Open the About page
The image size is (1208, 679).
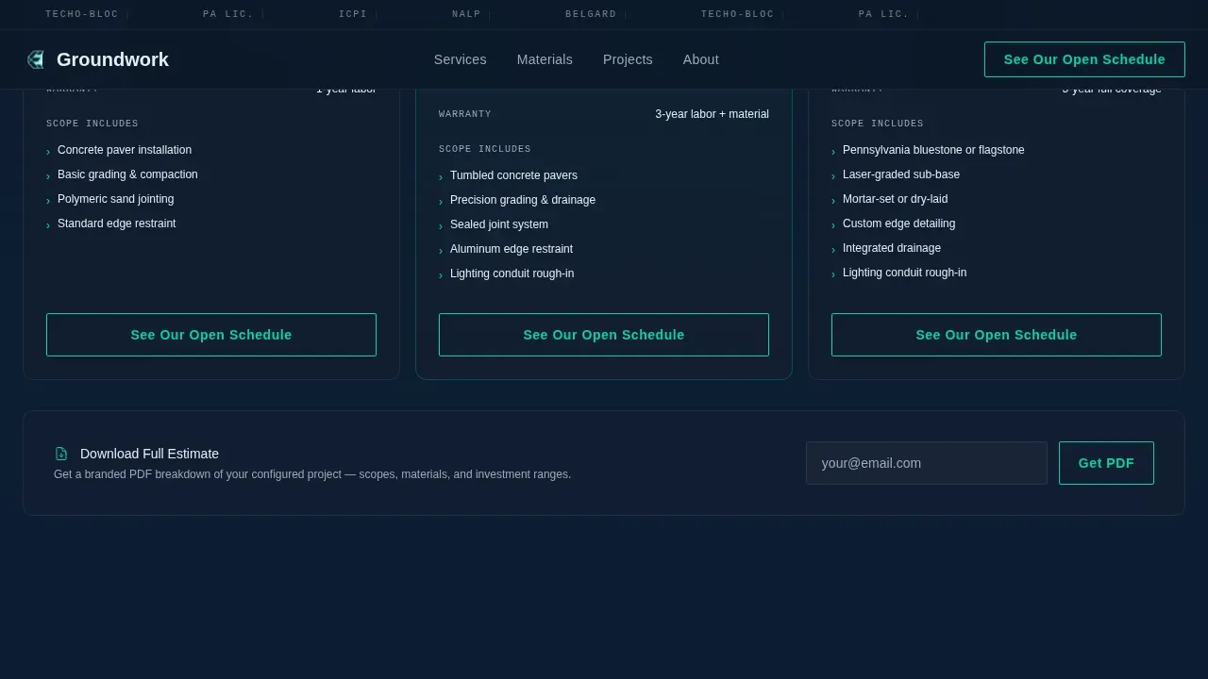[x=701, y=59]
